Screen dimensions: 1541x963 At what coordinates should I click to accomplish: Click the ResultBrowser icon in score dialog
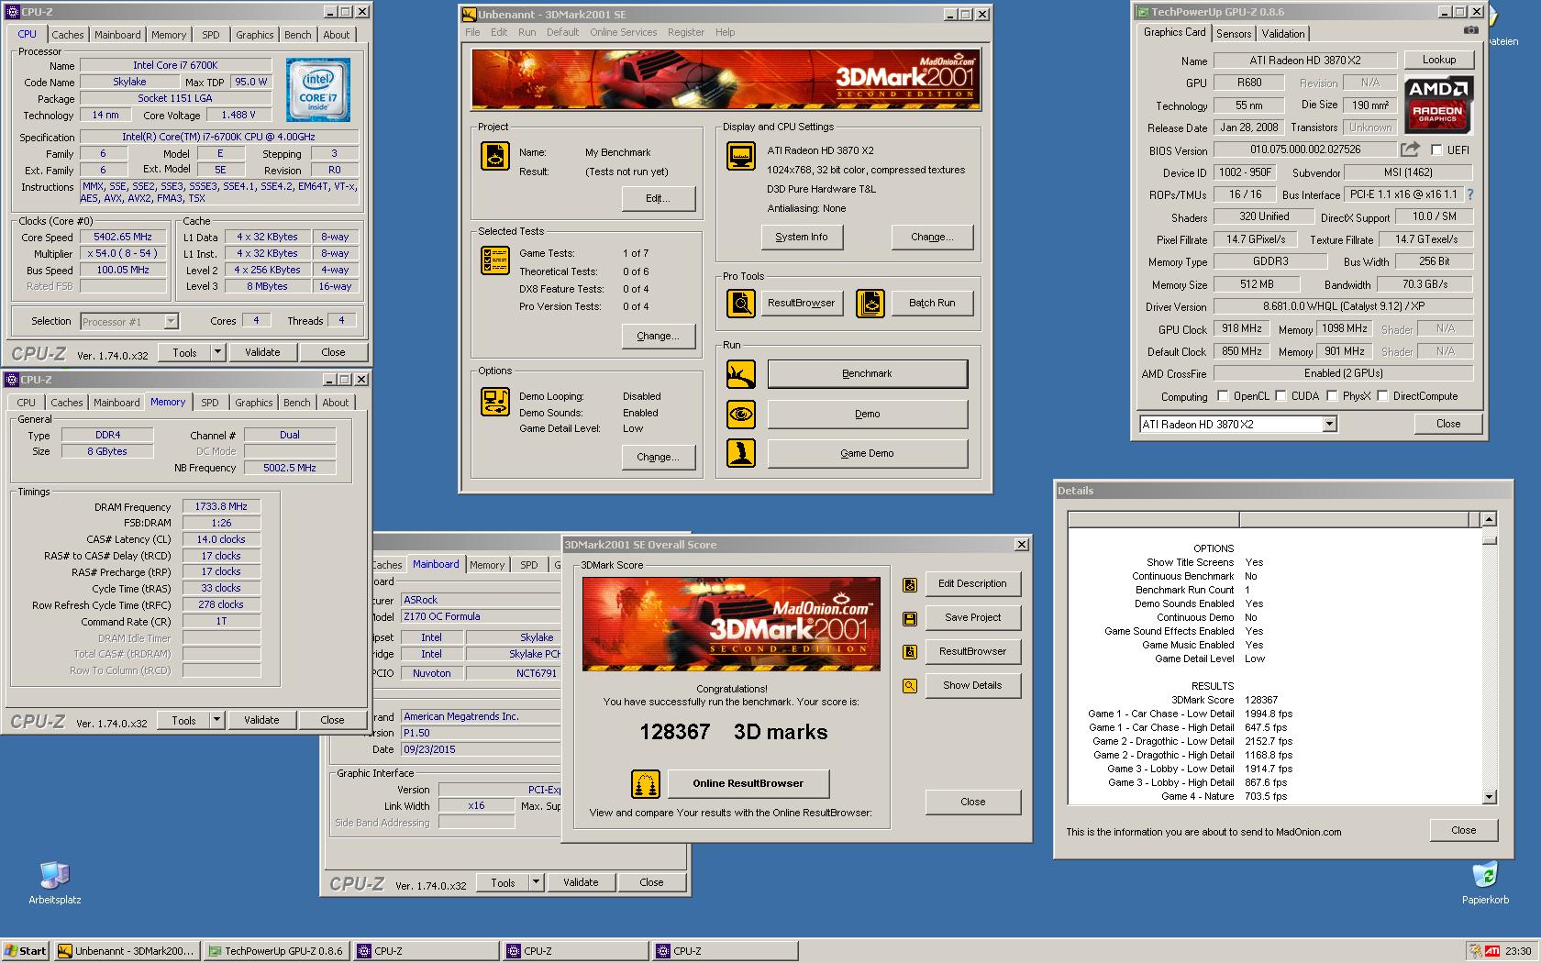tap(910, 652)
